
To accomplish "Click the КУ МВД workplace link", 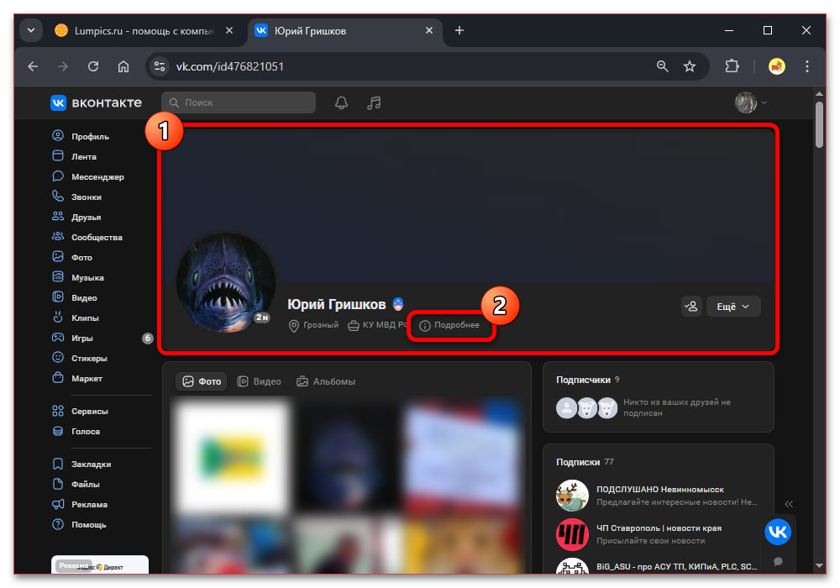I will pos(378,325).
